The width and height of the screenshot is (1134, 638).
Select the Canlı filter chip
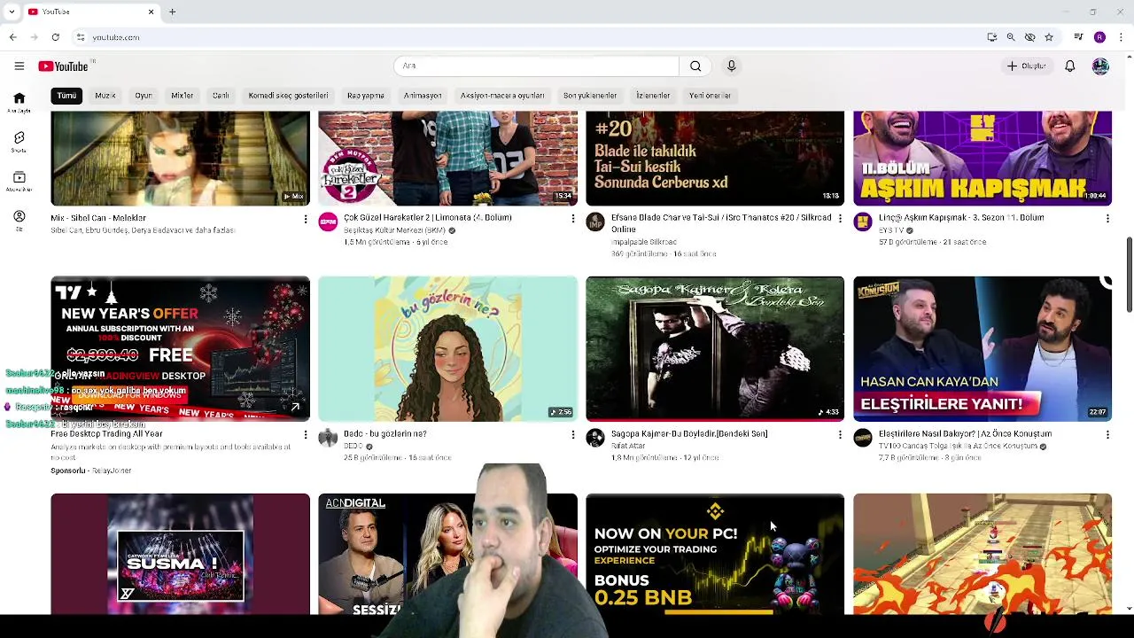pos(221,96)
